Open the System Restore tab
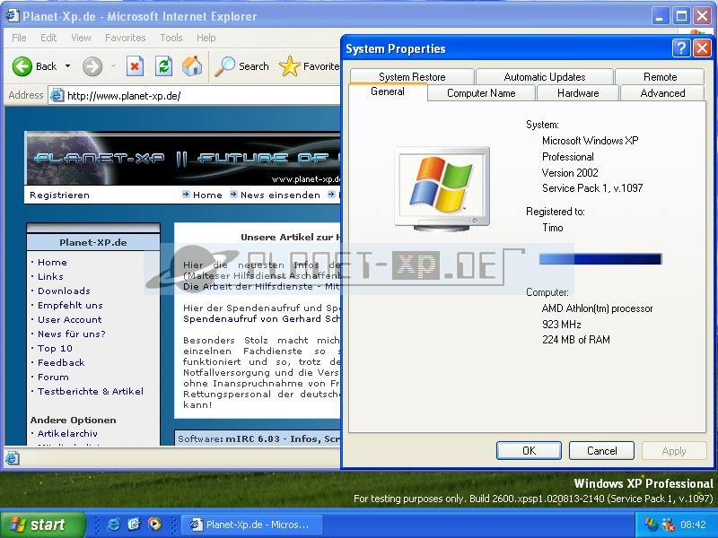The width and height of the screenshot is (718, 538). tap(410, 76)
